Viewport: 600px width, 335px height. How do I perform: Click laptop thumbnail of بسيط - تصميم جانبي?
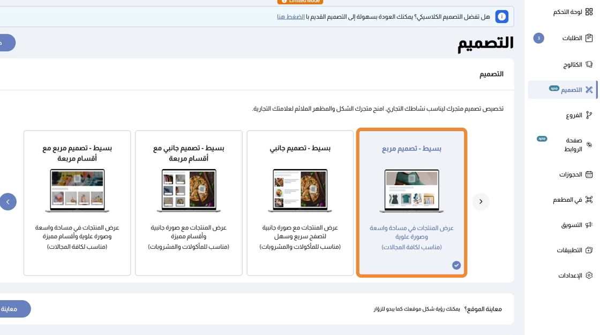[x=300, y=191]
